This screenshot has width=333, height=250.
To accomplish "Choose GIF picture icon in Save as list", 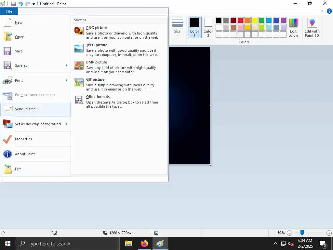I will pyautogui.click(x=79, y=83).
